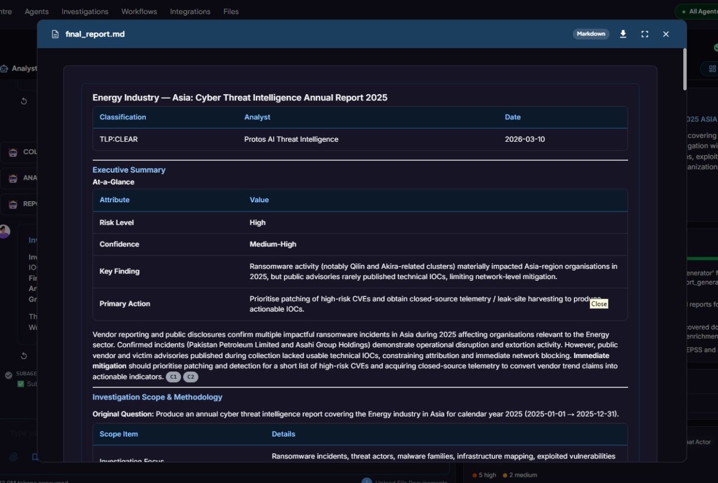Click the At-a-Glance subheading
718x483 pixels.
point(113,182)
